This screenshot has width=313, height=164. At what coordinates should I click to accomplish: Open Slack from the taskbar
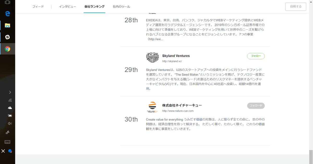point(8,37)
